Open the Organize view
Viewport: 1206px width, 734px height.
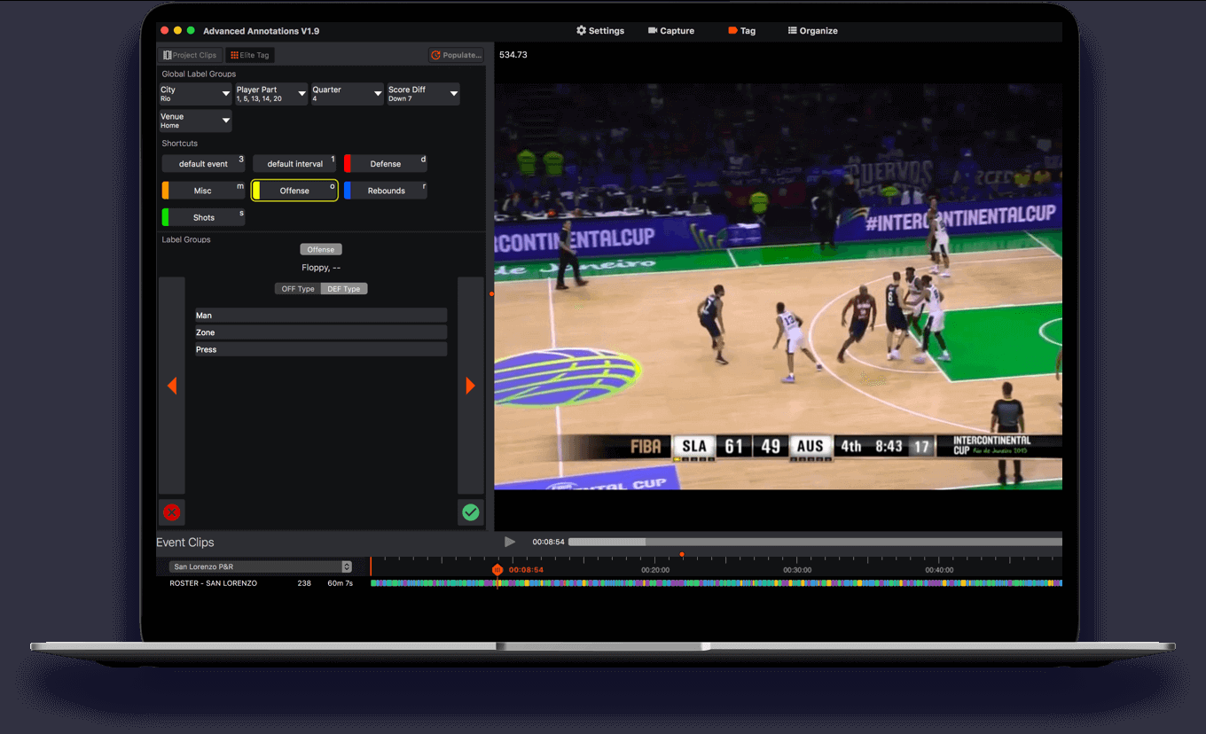[812, 31]
